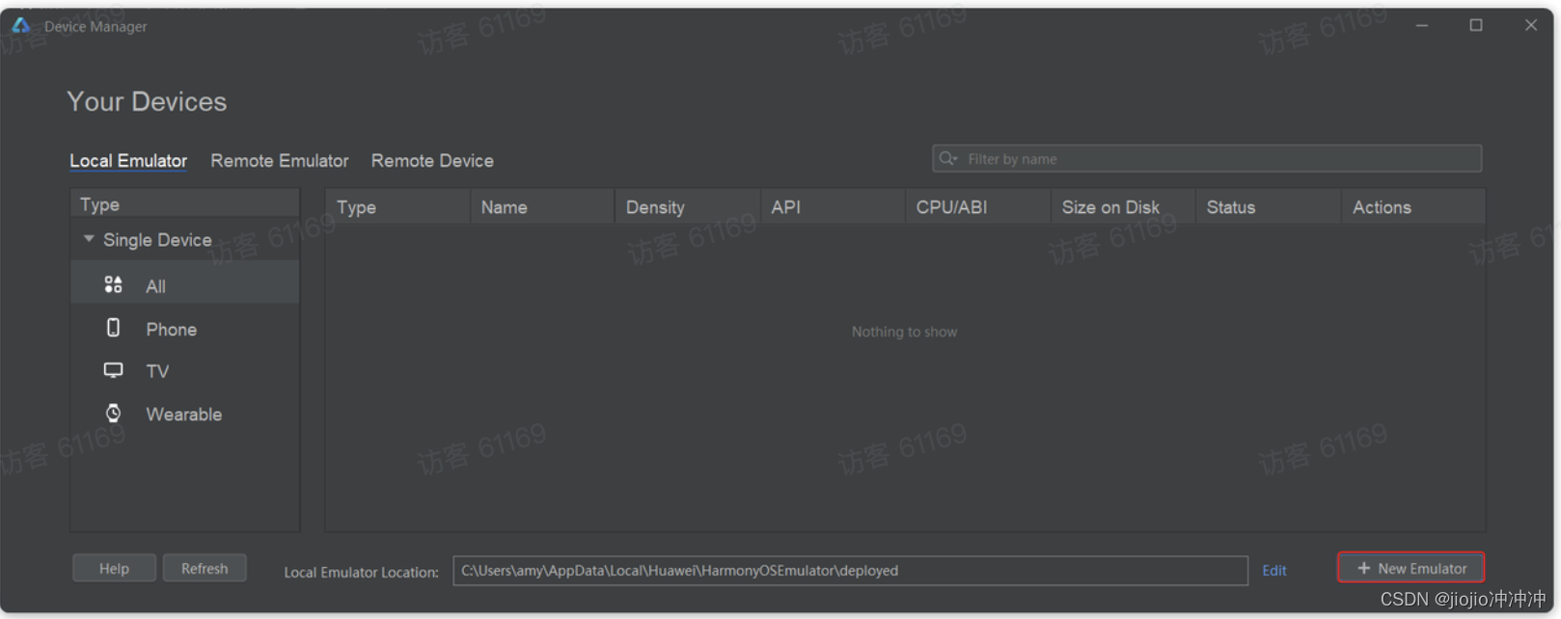Image resolution: width=1561 pixels, height=619 pixels.
Task: Click the search magnifier icon
Action: tap(947, 158)
